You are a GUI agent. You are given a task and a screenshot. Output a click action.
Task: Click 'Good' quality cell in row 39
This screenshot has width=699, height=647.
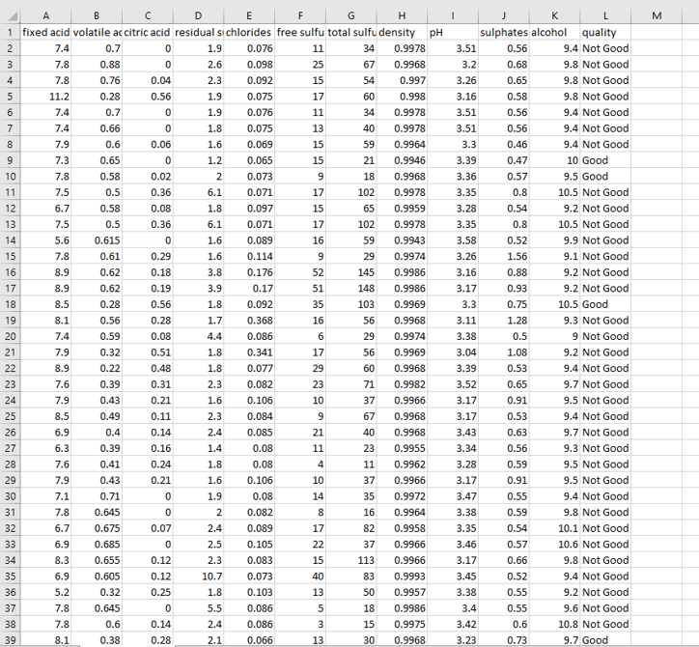click(605, 640)
